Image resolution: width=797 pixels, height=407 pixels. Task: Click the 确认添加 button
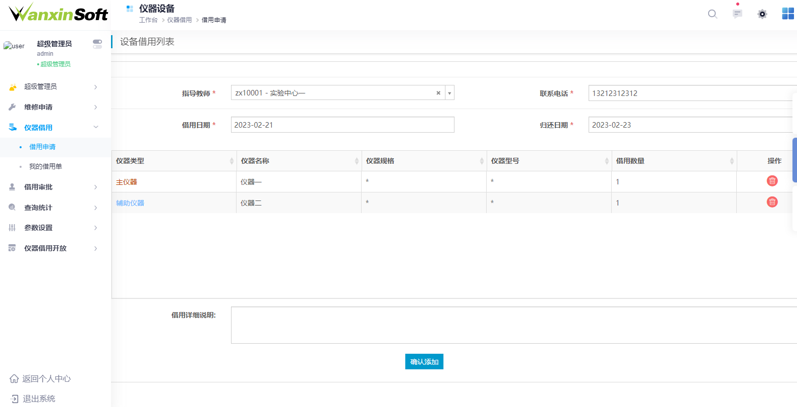424,362
